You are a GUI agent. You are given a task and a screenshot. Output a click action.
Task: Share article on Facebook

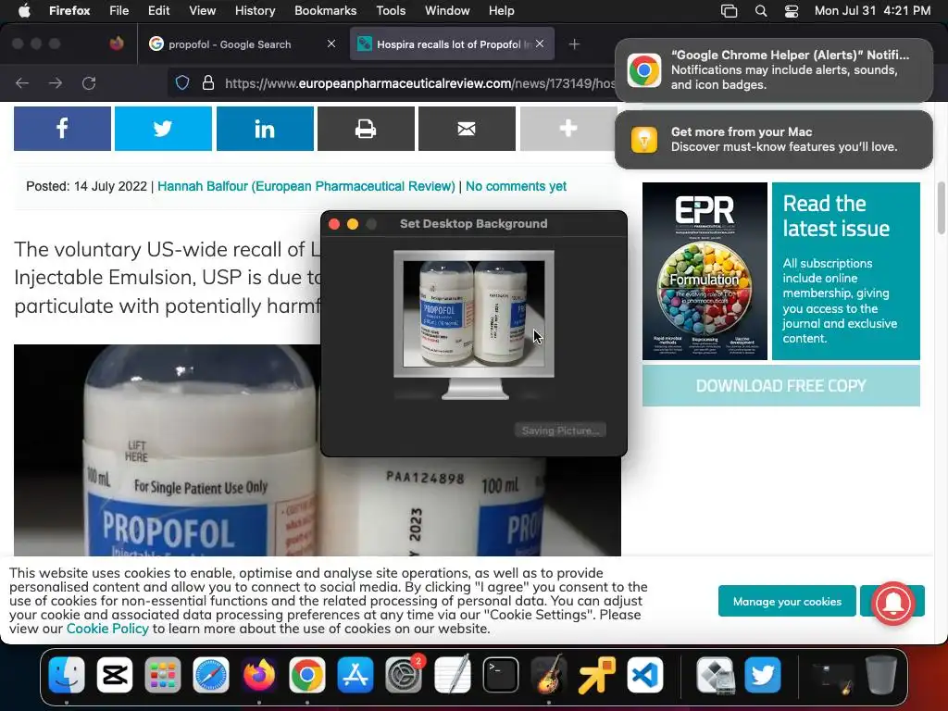[x=62, y=128]
